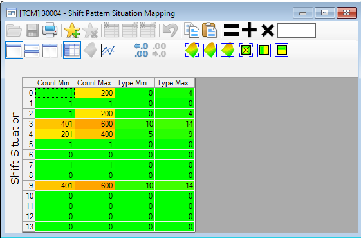
Task: Select the Count Min cell of row 0
Action: (x=55, y=93)
